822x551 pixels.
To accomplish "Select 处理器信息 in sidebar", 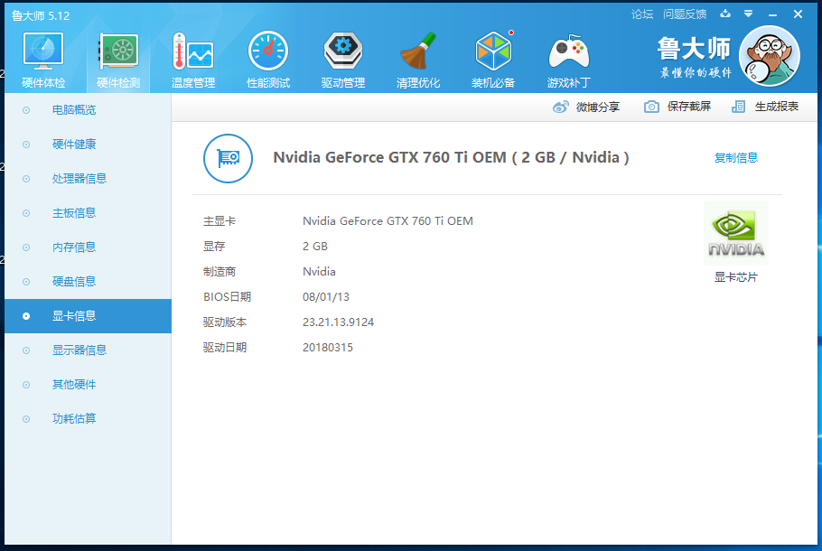I will click(89, 179).
